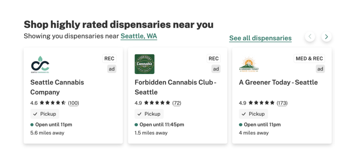This screenshot has height=163, width=360.
Task: Click the Forbidden Cannabis Club logo
Action: tap(144, 64)
